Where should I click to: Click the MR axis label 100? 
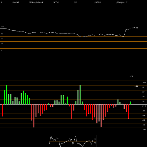pos(144,83)
